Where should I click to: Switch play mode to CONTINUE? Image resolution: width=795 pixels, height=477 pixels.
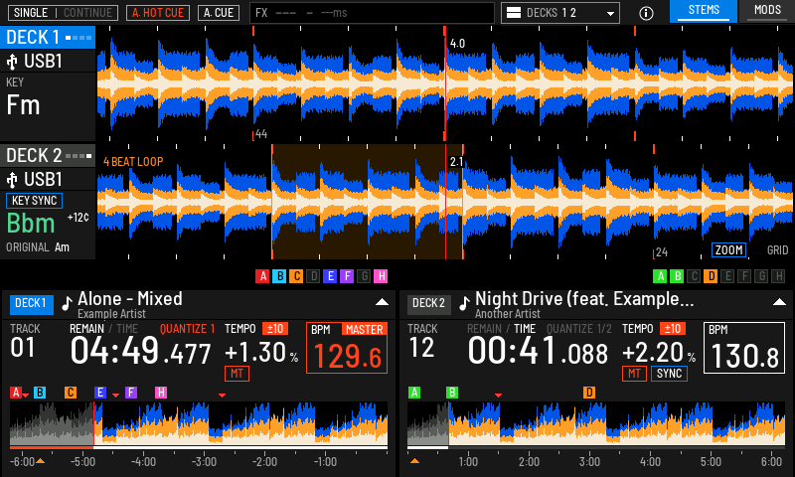point(87,13)
